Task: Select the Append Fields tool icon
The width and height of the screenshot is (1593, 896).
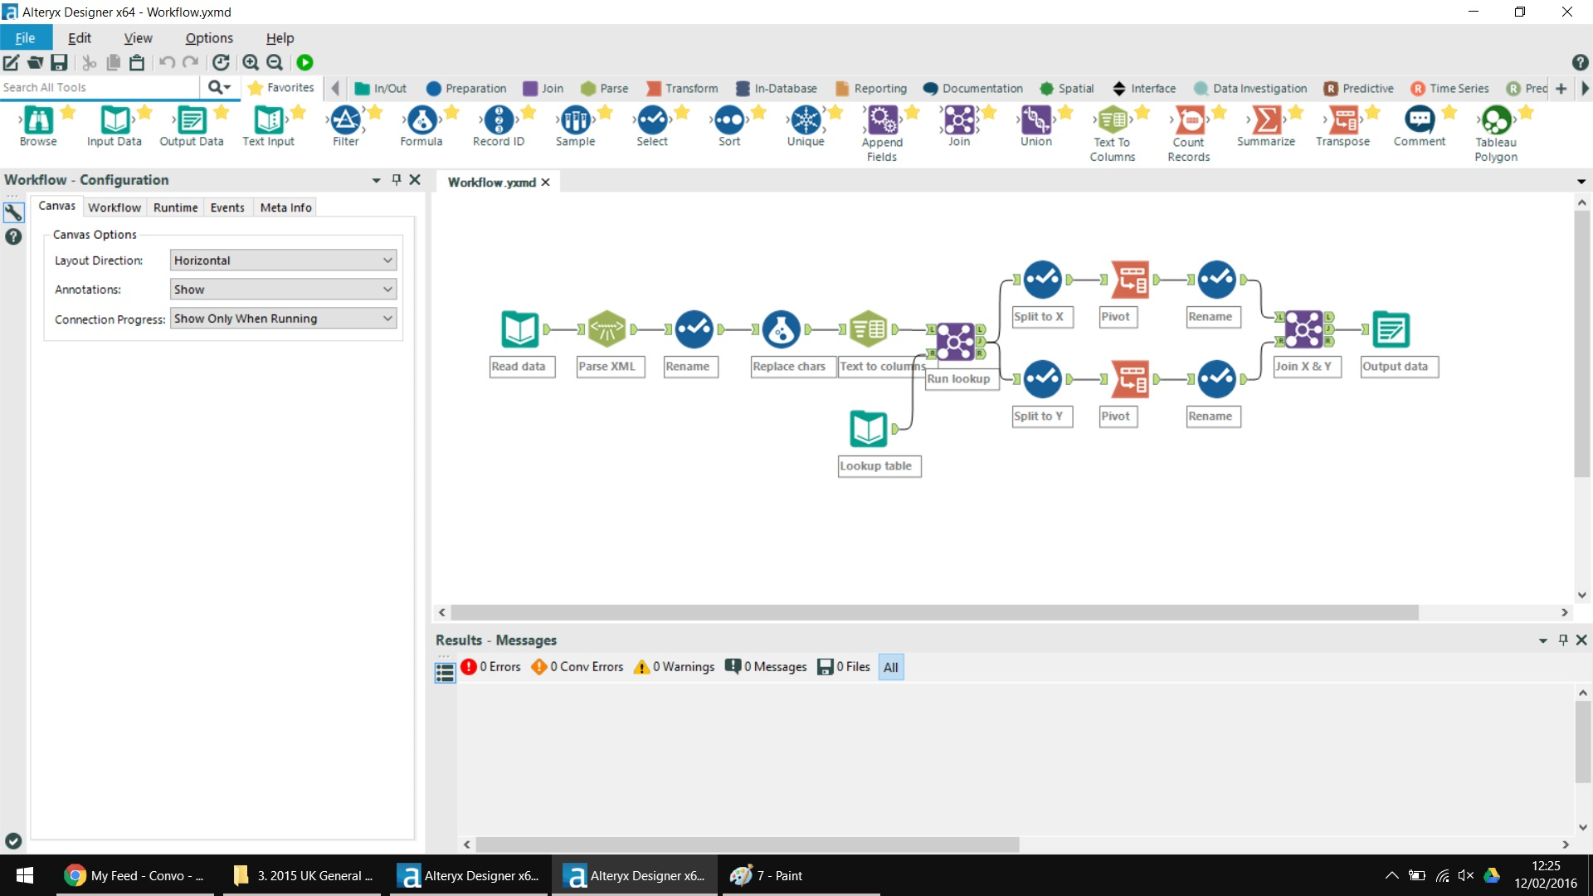Action: coord(882,120)
